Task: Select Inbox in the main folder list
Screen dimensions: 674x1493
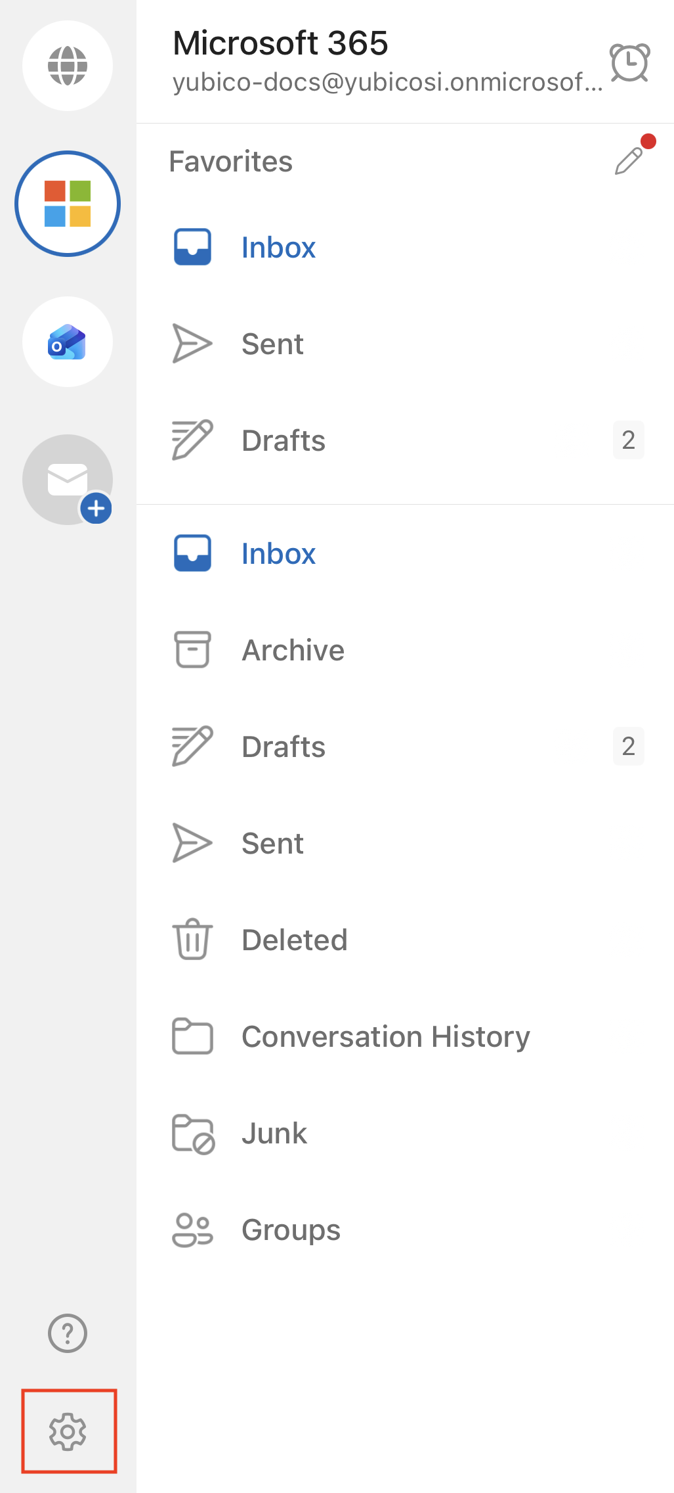Action: [278, 554]
